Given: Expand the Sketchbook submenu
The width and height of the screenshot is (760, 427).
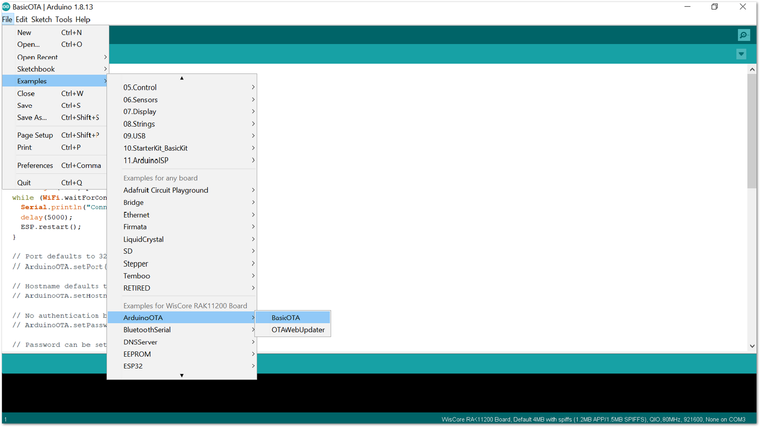Looking at the screenshot, I should pos(55,69).
